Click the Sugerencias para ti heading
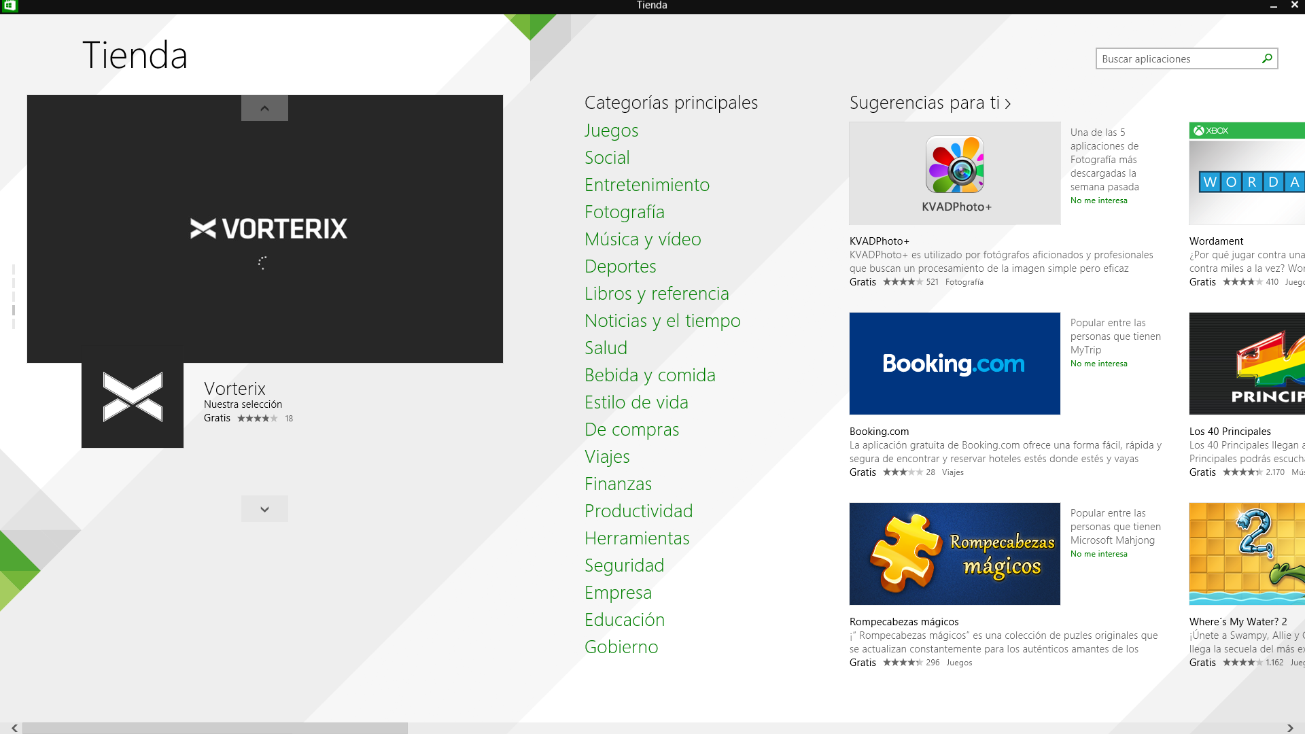Image resolution: width=1305 pixels, height=734 pixels. 924,103
